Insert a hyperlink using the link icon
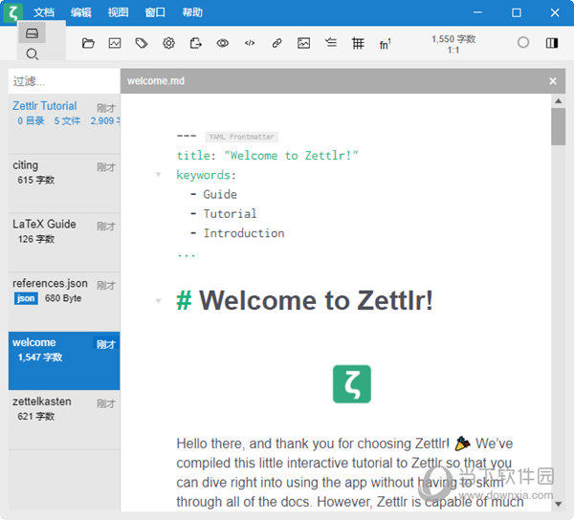The height and width of the screenshot is (520, 574). [276, 43]
